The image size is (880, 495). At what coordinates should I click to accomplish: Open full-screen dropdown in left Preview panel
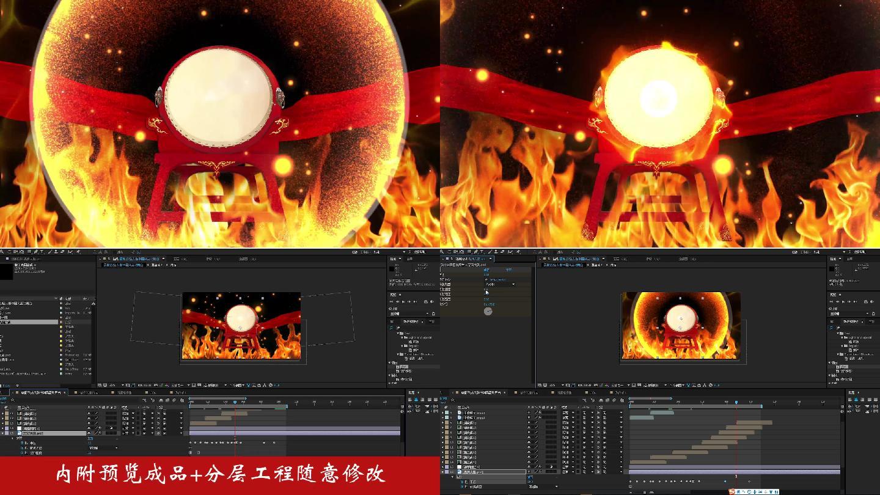409,314
